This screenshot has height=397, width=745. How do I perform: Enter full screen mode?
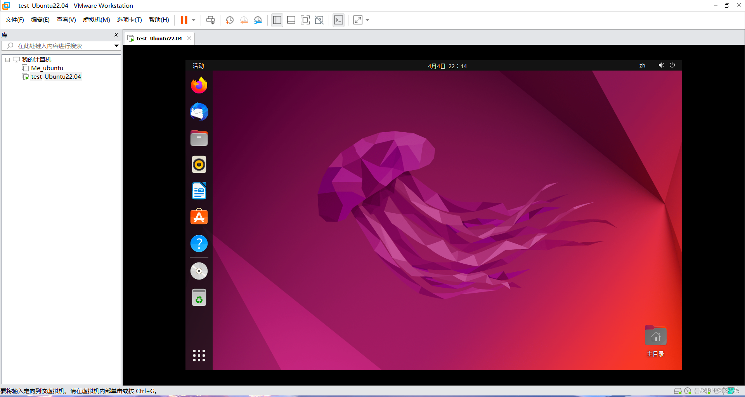[x=305, y=20]
